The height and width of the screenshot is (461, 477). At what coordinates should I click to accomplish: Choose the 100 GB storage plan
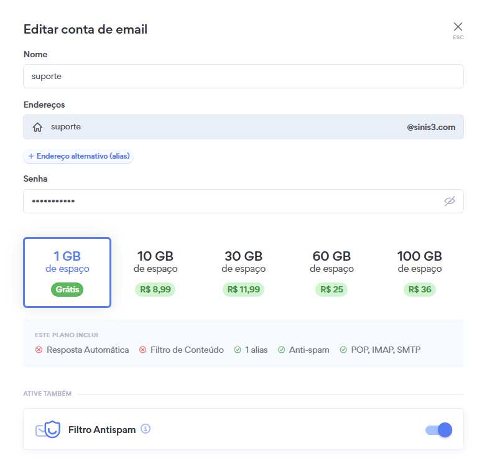(x=419, y=272)
